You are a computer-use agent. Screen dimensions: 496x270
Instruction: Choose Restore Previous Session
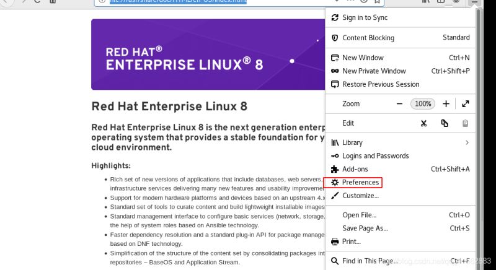[x=381, y=84]
